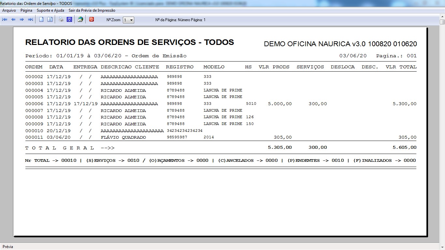Click the 5.605,00 grand total value
Screen dimensions: 445x250
click(405, 147)
